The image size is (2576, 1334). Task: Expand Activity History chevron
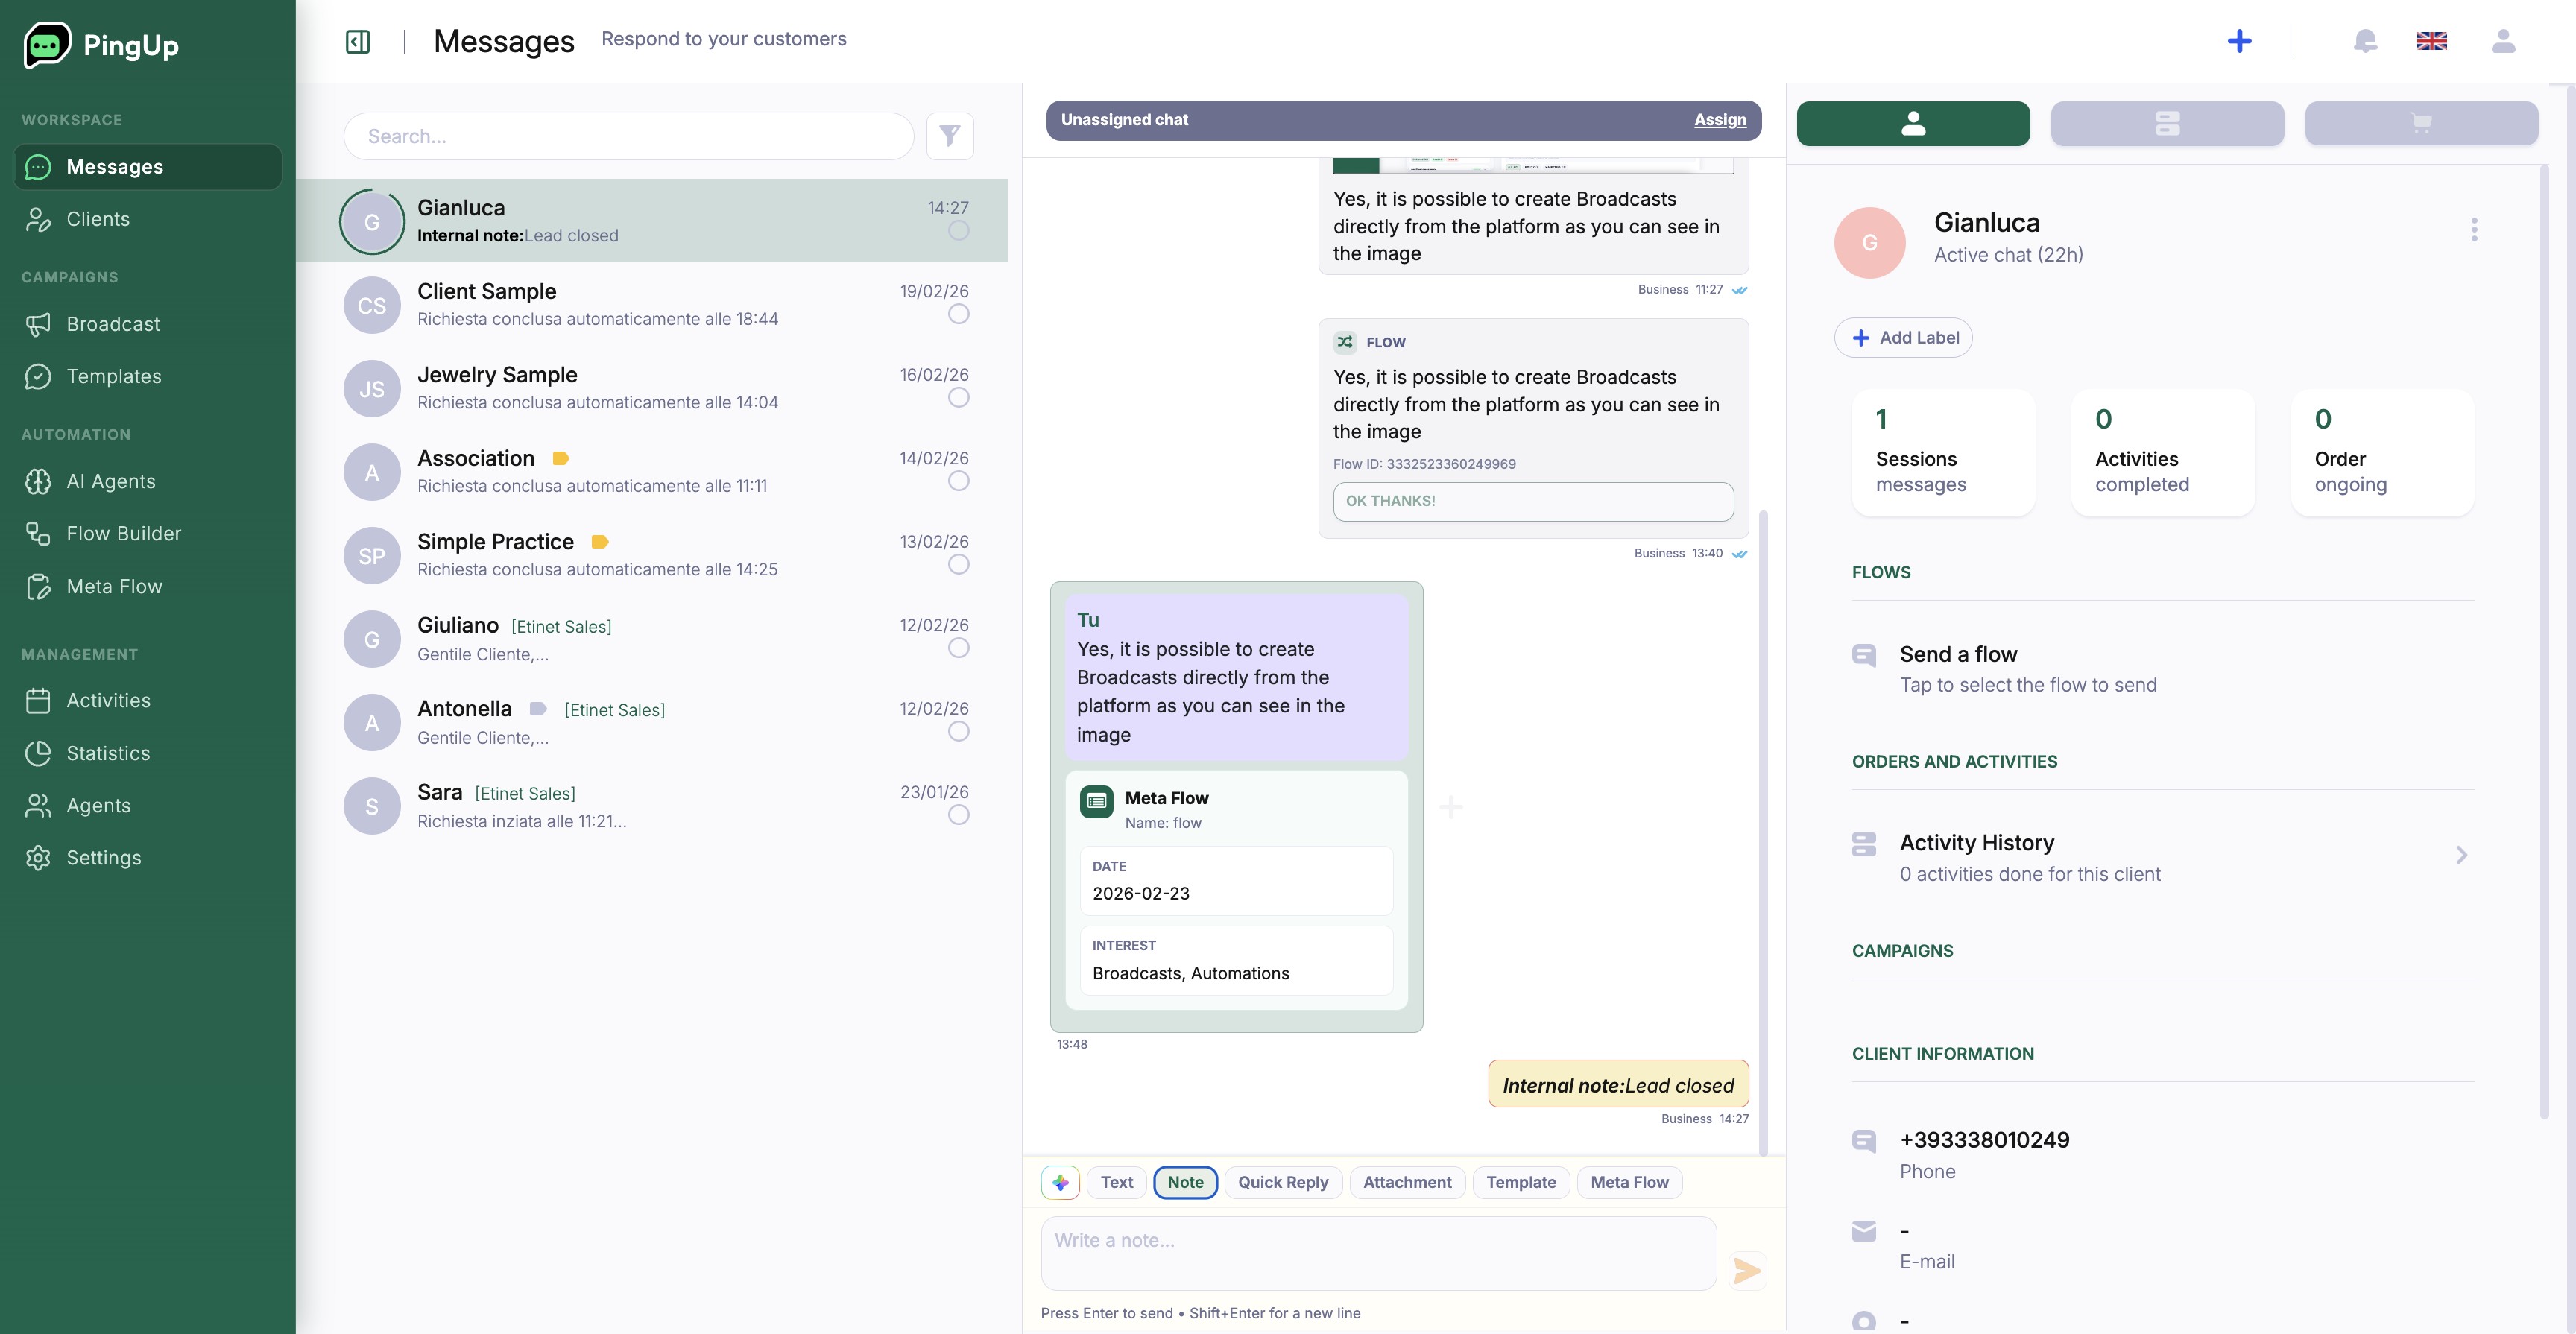[2461, 855]
